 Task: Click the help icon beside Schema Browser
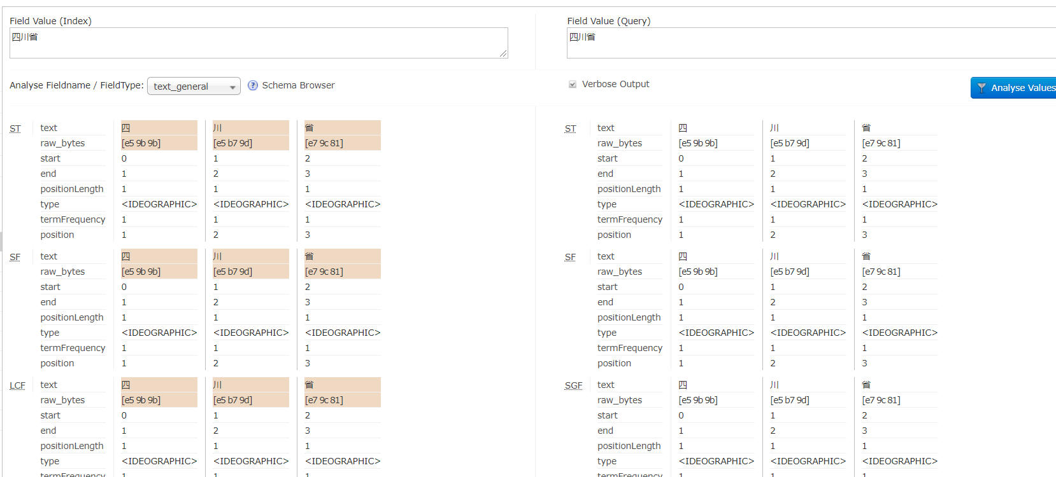point(253,85)
